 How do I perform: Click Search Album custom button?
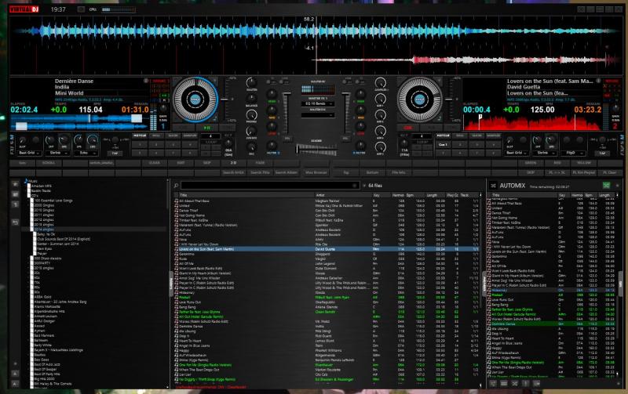287,172
